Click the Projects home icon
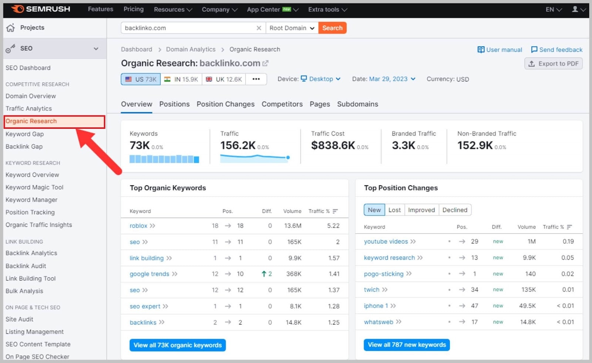The image size is (592, 363). (x=11, y=28)
